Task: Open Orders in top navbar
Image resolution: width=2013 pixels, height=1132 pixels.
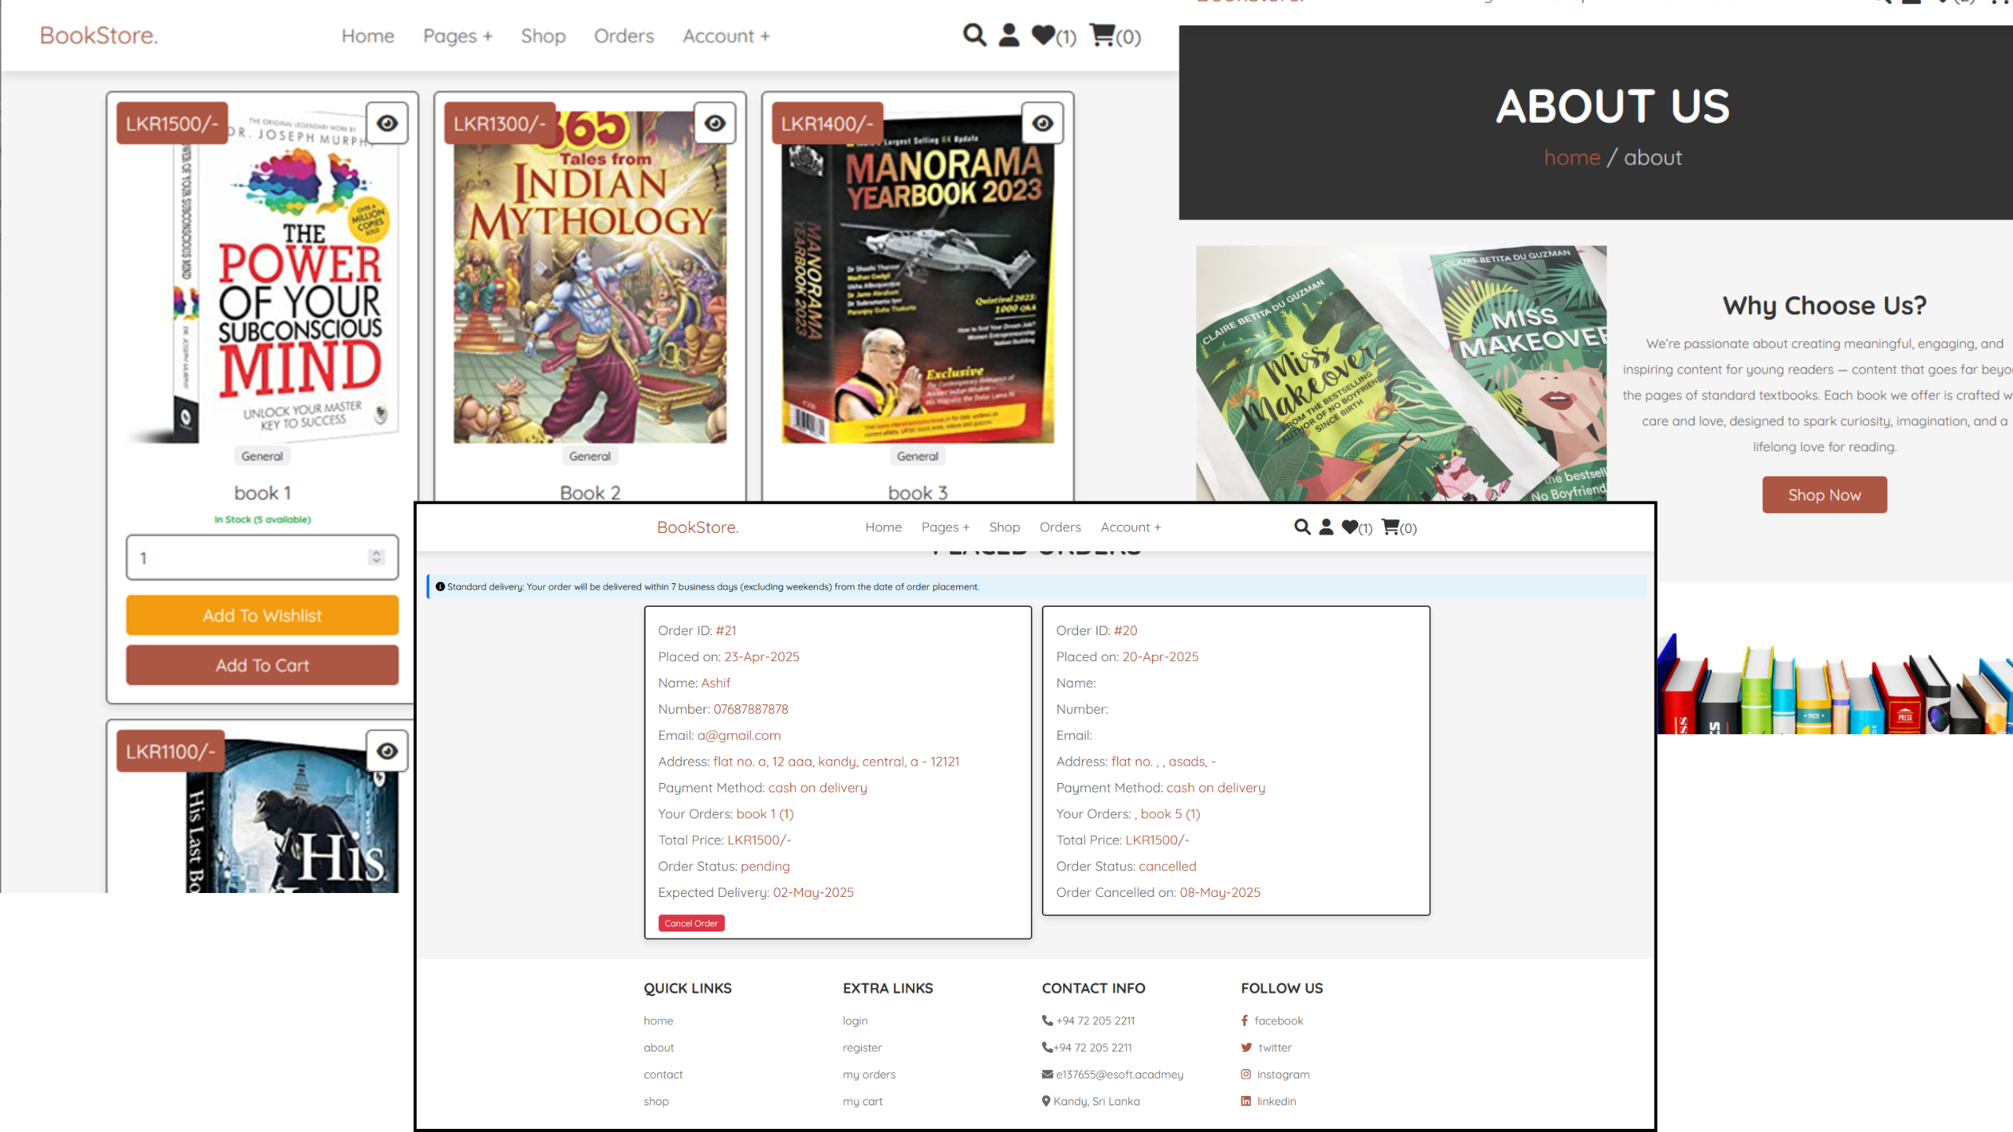Action: (624, 36)
